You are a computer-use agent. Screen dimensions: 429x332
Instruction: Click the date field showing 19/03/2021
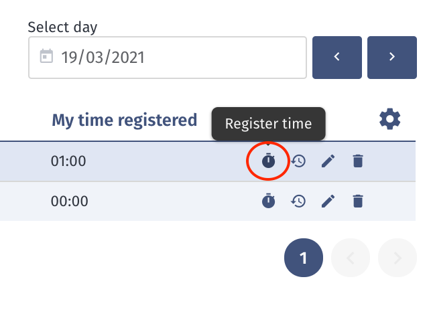tap(168, 57)
